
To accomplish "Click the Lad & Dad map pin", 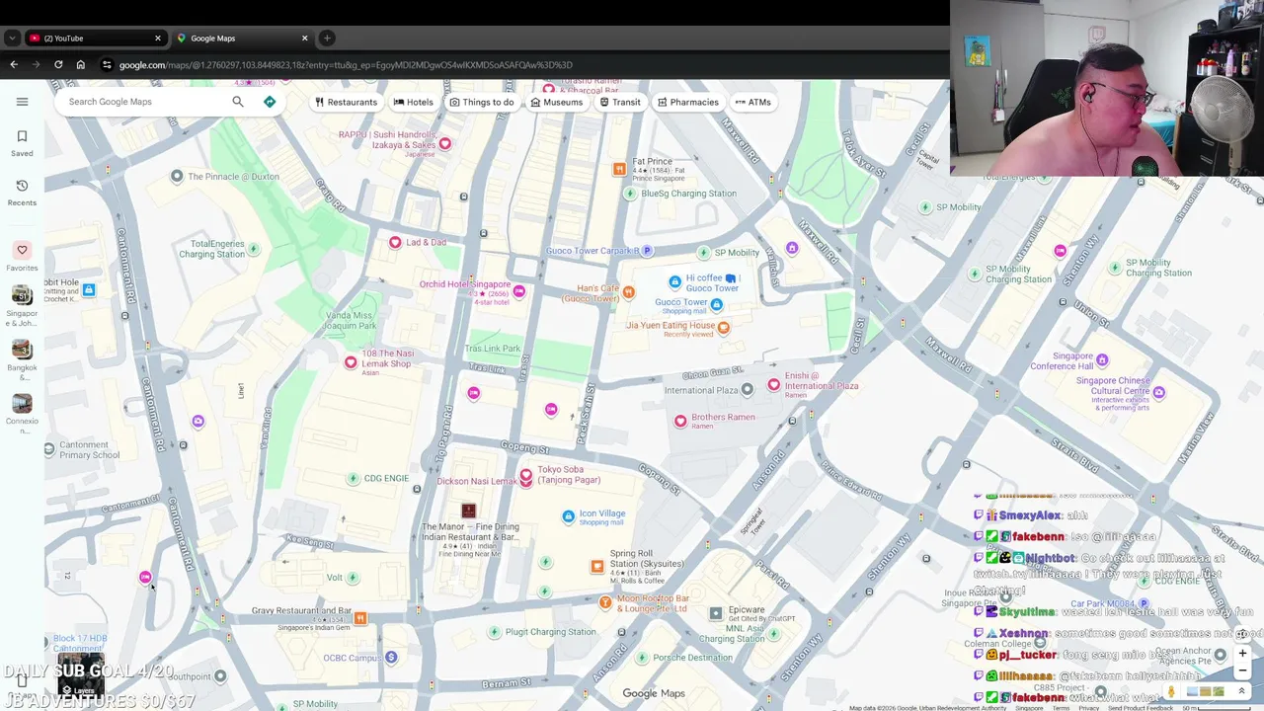I will (395, 242).
